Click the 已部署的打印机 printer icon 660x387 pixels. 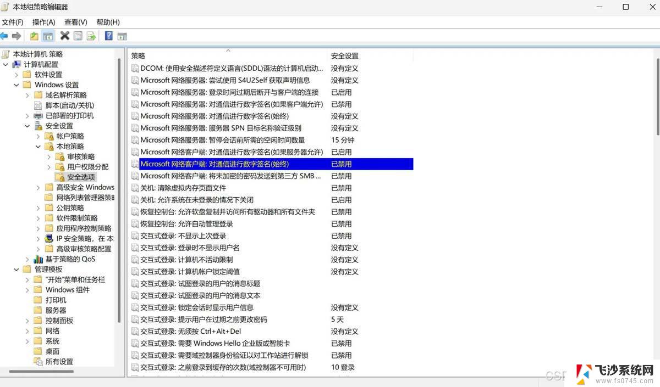click(x=38, y=116)
